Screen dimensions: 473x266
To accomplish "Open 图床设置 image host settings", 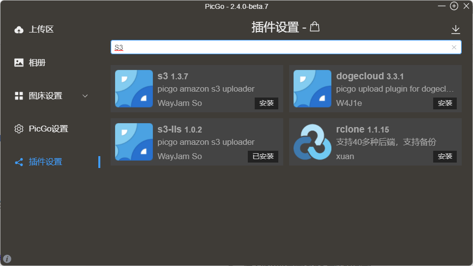I will coord(45,96).
